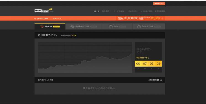Click the HighLow.com logo
Viewport: 206px width, 104px height.
coord(44,11)
